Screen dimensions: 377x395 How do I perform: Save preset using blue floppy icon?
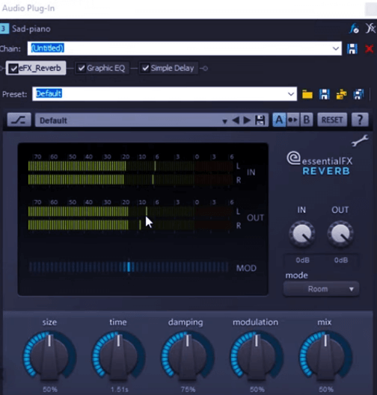tap(324, 94)
